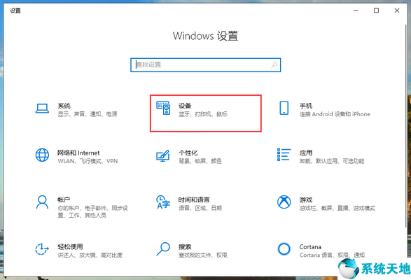The width and height of the screenshot is (411, 280).
Task: Click the Cortana circle icon
Action: point(284,248)
